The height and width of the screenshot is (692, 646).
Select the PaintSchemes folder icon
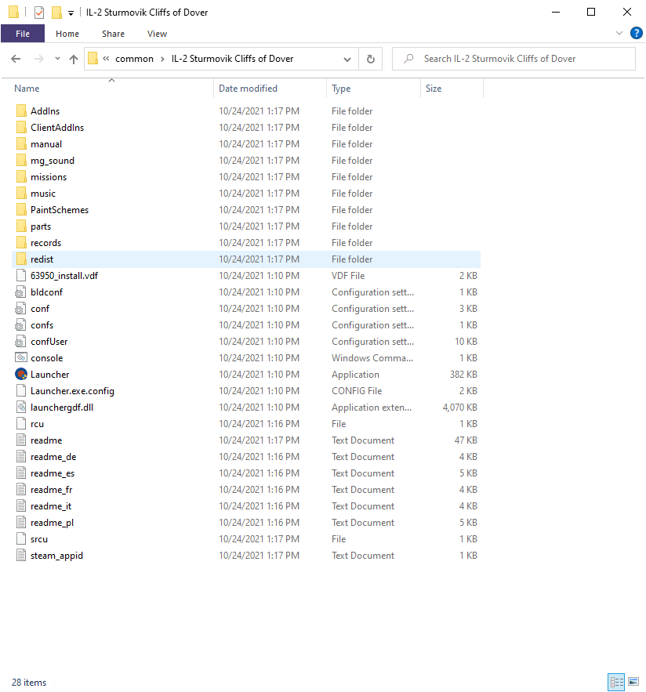(21, 209)
